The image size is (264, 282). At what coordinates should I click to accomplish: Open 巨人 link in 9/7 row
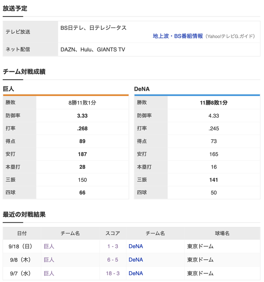coord(49,273)
